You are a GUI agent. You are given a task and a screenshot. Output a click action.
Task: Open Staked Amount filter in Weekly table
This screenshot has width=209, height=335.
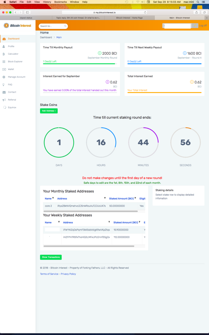tap(139, 222)
